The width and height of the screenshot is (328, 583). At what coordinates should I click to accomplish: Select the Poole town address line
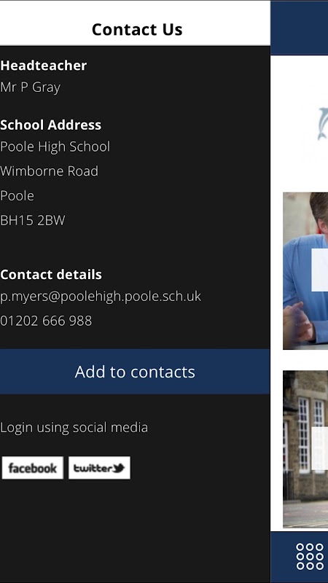coord(17,195)
